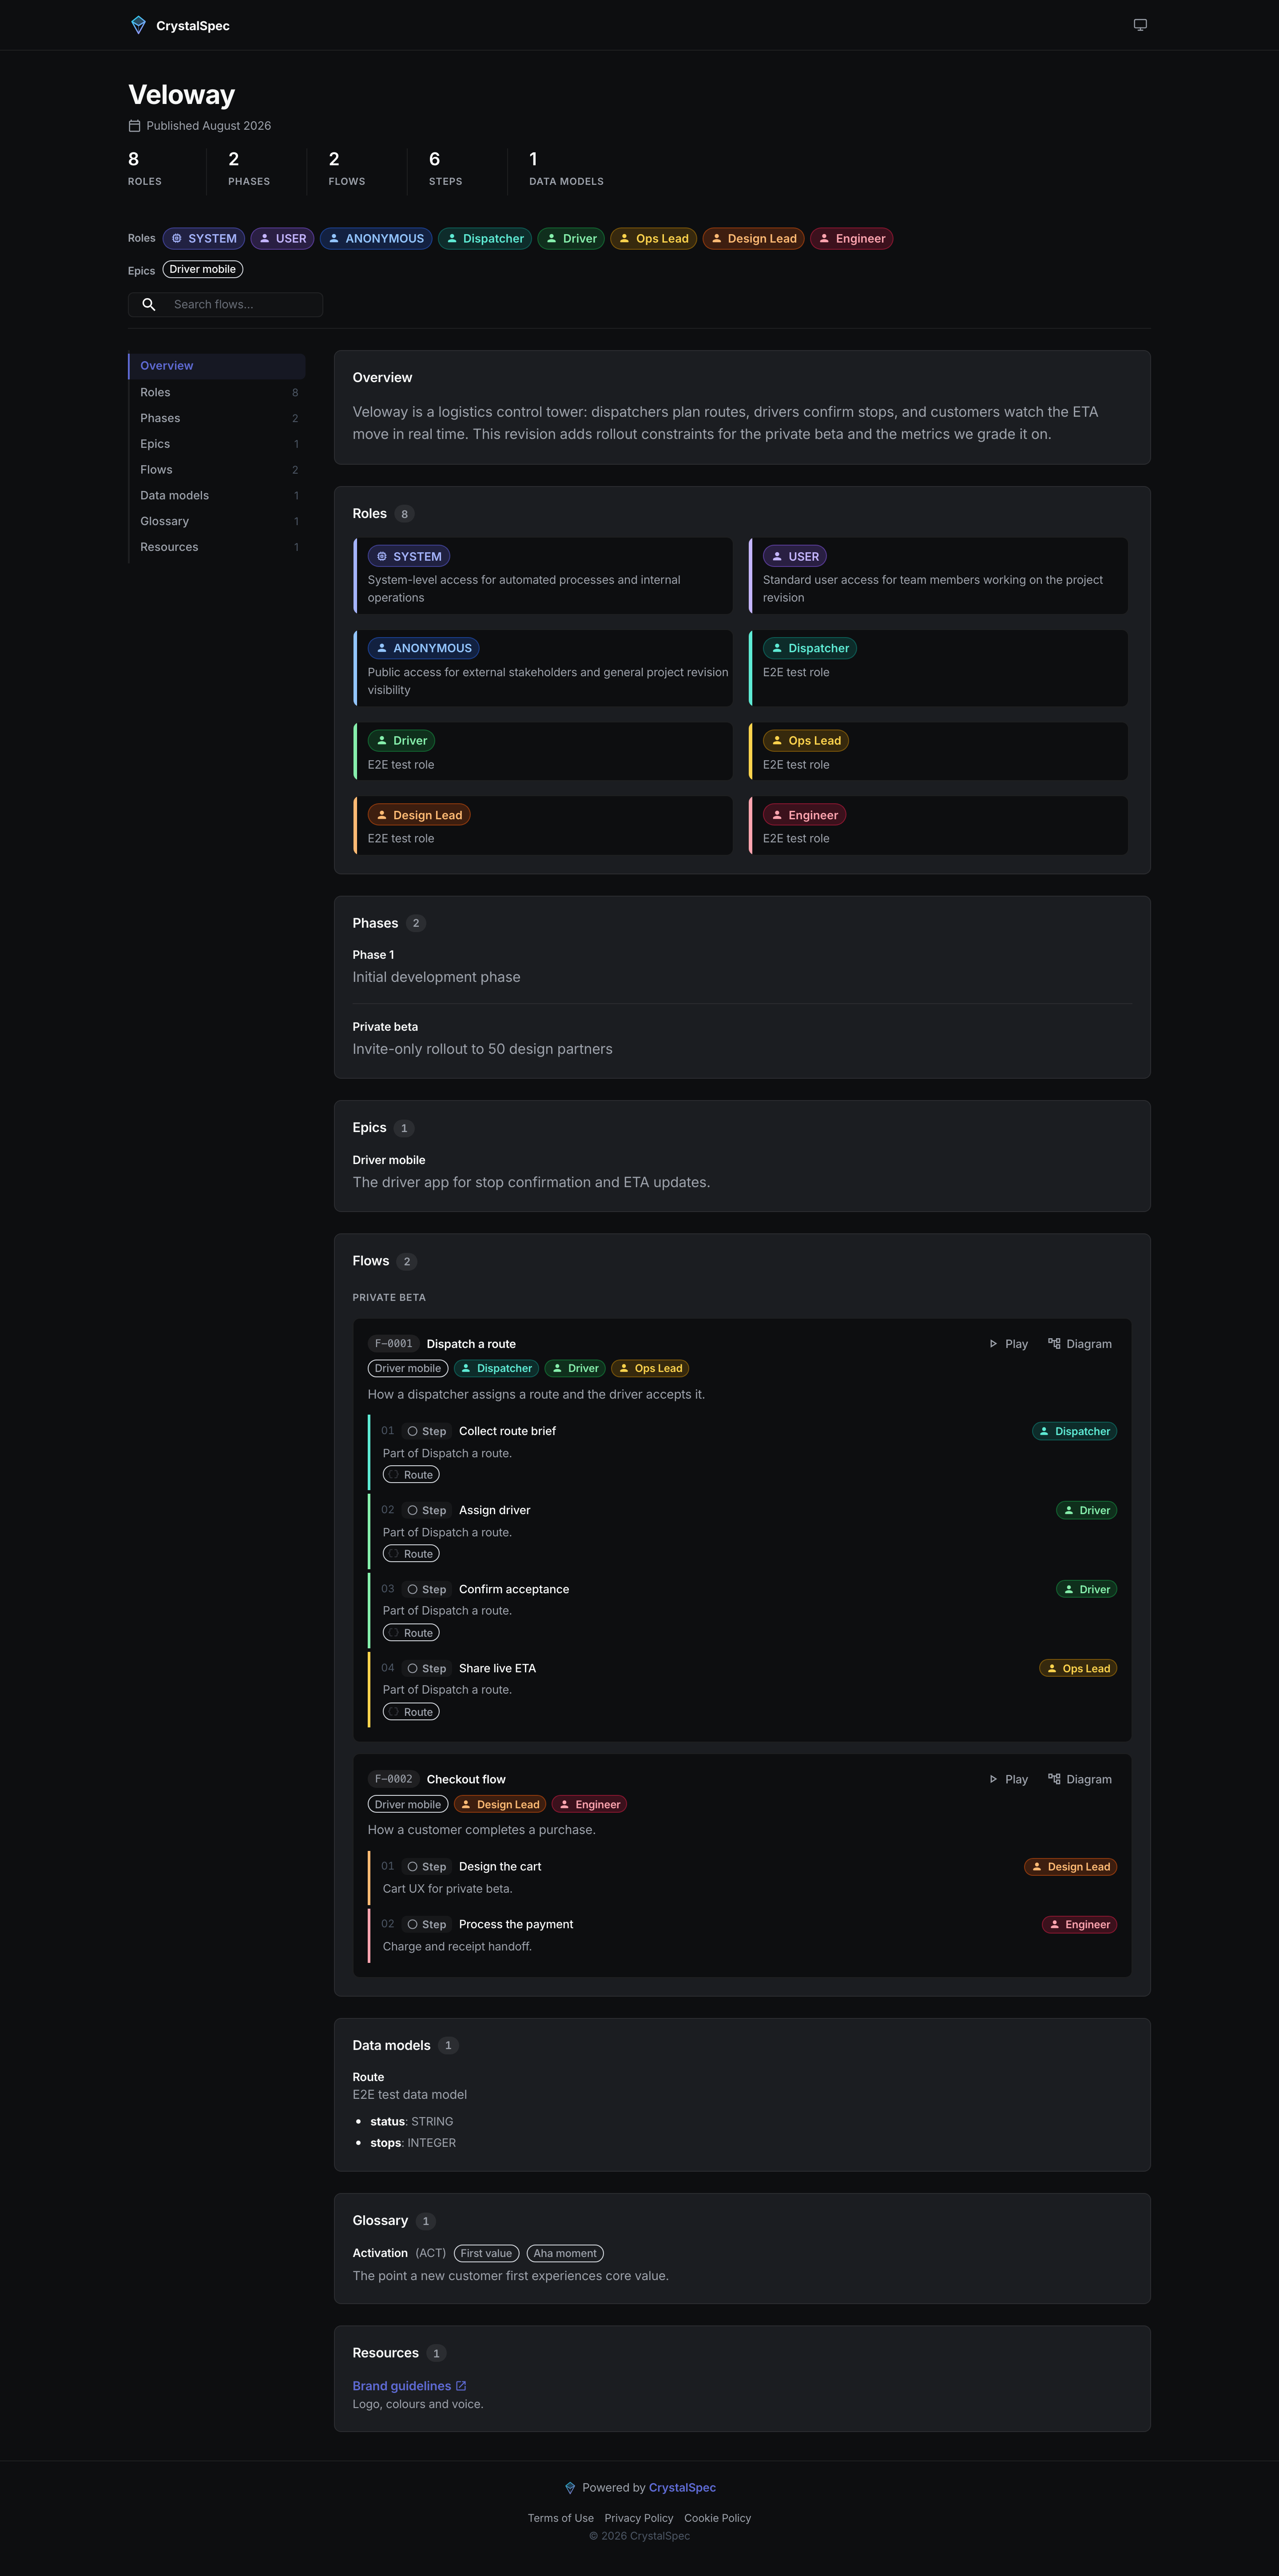Click the external link icon next to Brand guidelines
Image resolution: width=1279 pixels, height=2576 pixels.
[461, 2386]
